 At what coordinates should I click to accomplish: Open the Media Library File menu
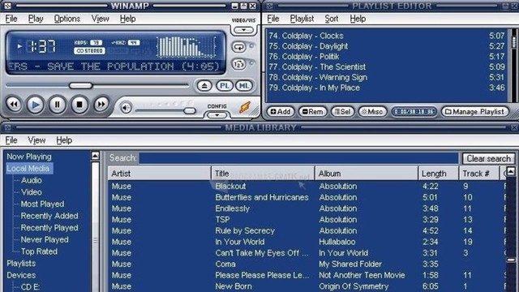[11, 140]
